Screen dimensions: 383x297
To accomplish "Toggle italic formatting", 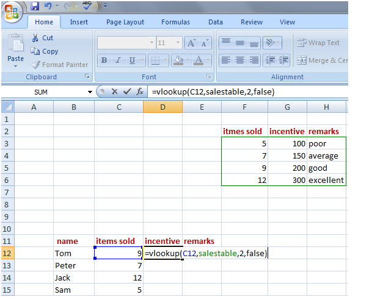I will coord(119,60).
